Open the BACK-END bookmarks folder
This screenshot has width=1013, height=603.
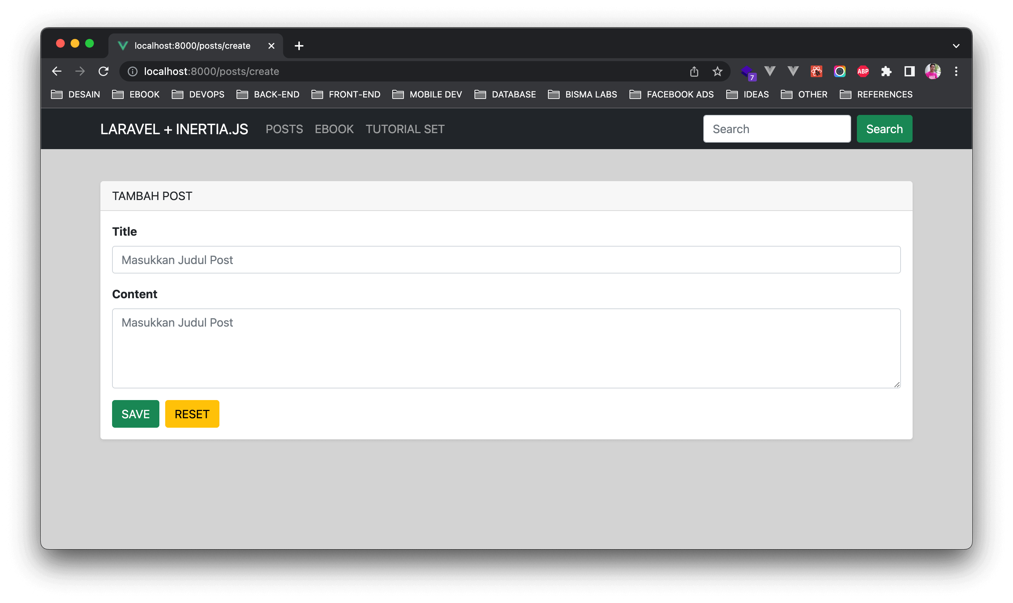coord(268,95)
